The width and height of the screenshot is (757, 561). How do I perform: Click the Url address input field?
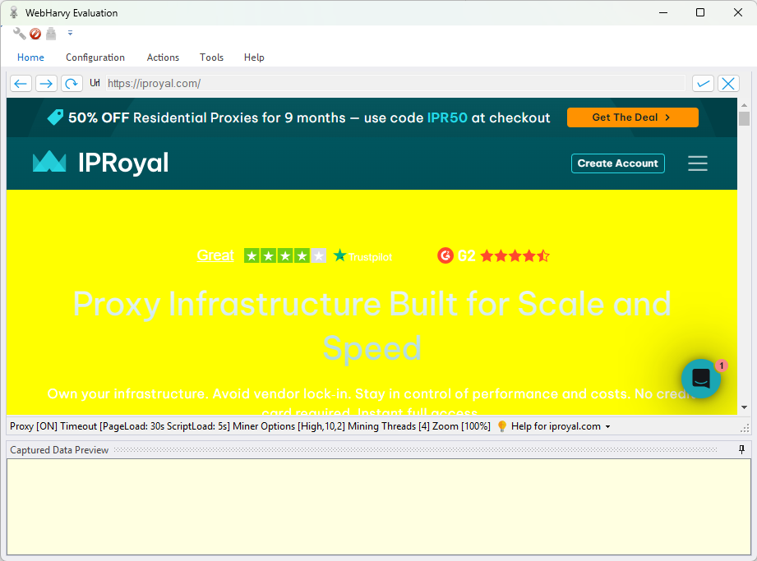click(x=395, y=83)
